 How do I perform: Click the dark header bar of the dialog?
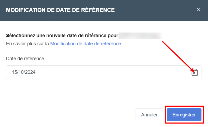click(104, 10)
